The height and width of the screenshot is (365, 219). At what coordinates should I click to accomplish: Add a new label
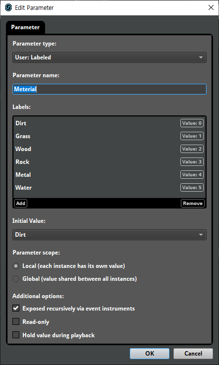[x=21, y=203]
